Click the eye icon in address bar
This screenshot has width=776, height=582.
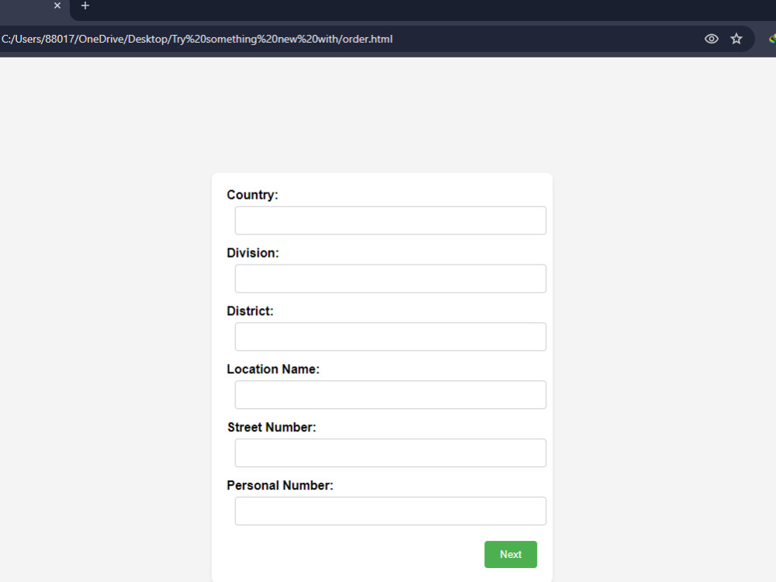point(711,39)
